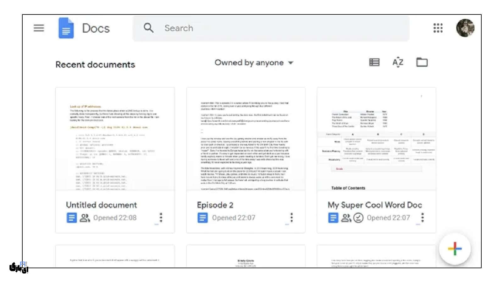Image resolution: width=503 pixels, height=283 pixels.
Task: Click Opened 22:08 text
Action: (115, 218)
